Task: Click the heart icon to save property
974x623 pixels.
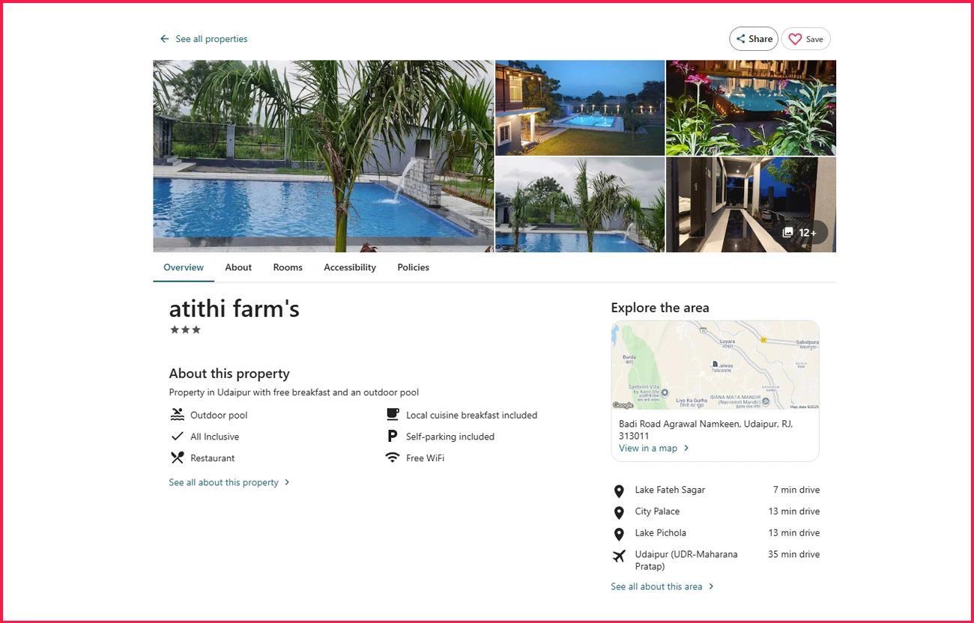Action: [795, 39]
